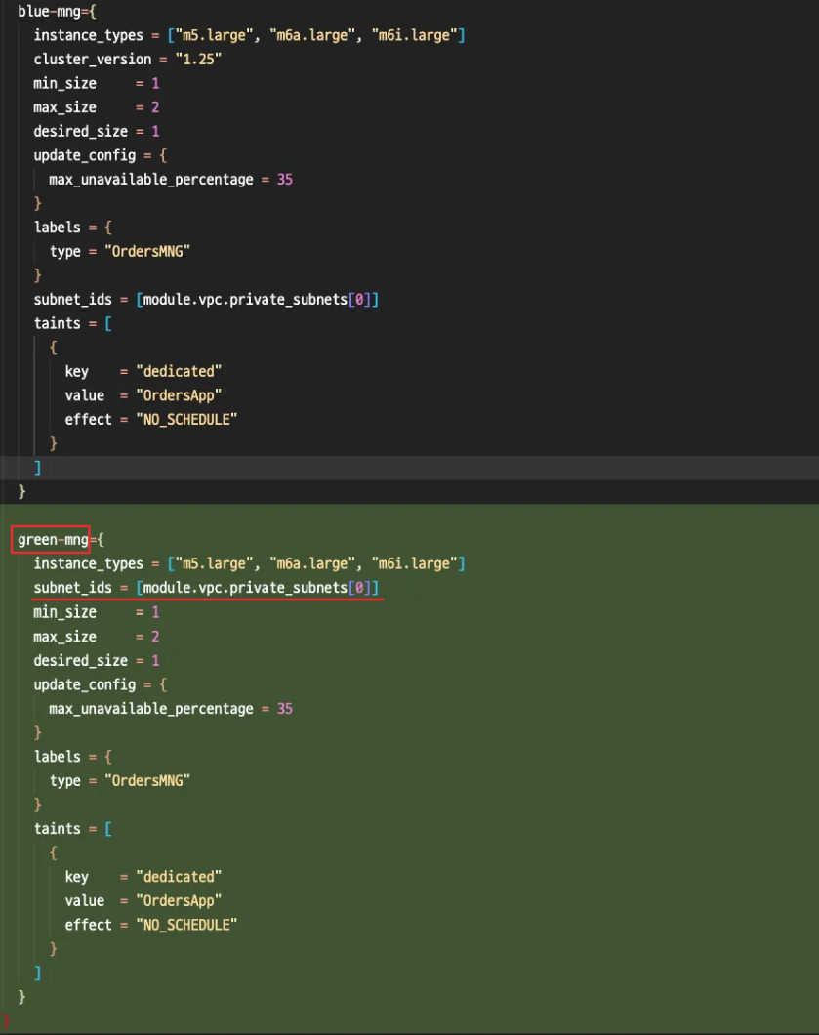Click "desired_size" in the green-mng block

click(x=80, y=661)
